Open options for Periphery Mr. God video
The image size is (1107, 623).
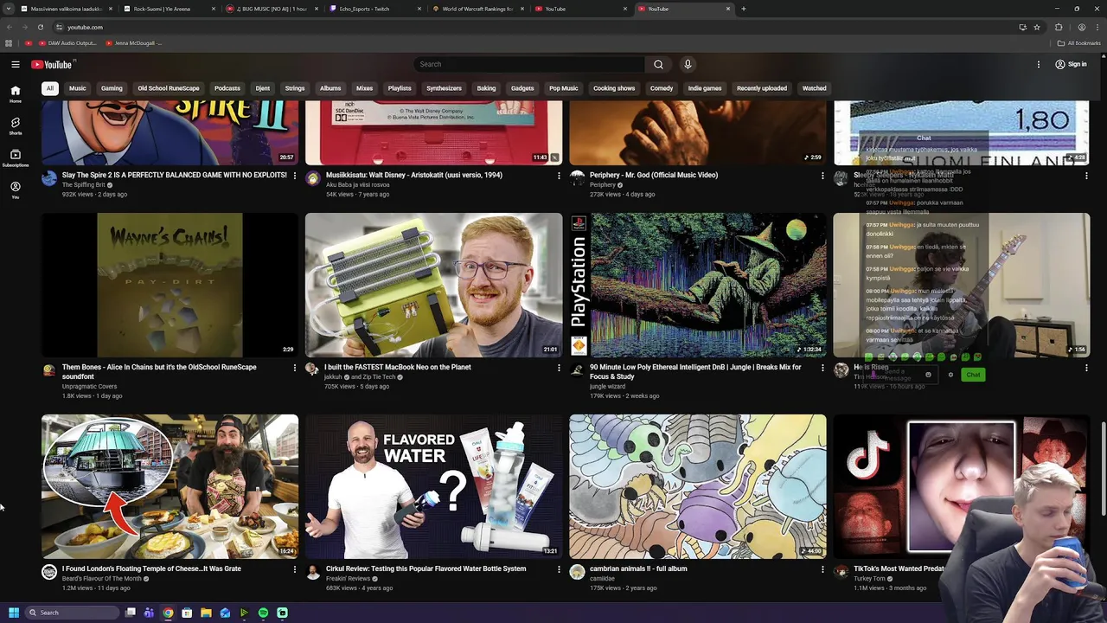(822, 176)
